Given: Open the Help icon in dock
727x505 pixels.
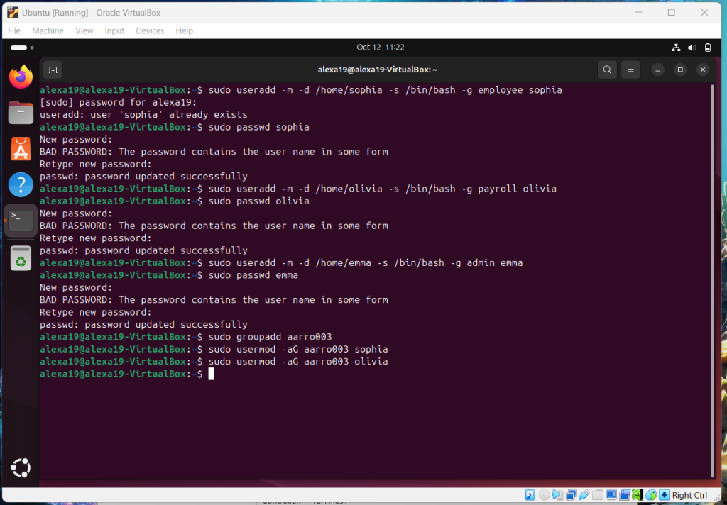Looking at the screenshot, I should [21, 185].
